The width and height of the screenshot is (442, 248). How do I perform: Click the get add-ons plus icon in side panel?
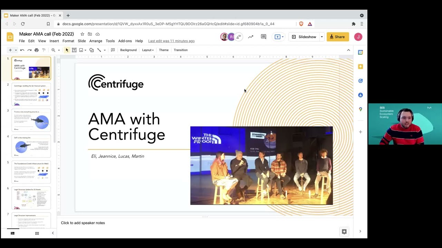tap(361, 132)
